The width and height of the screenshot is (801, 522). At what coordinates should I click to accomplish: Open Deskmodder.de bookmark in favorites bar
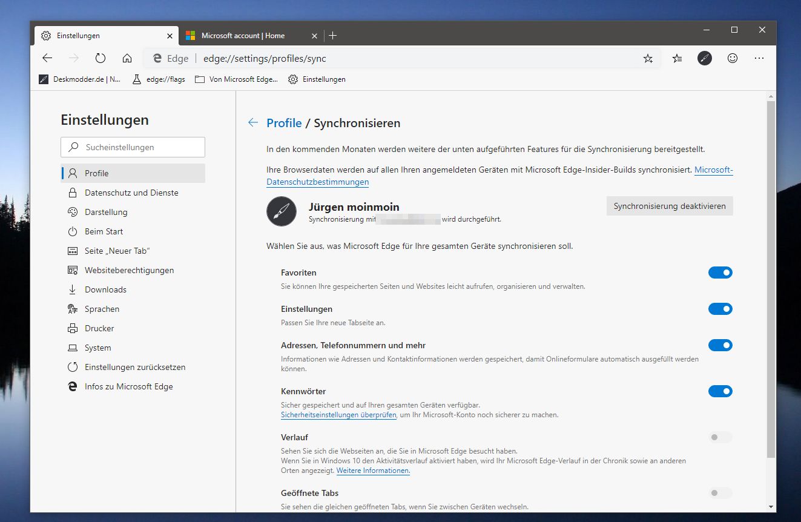79,79
